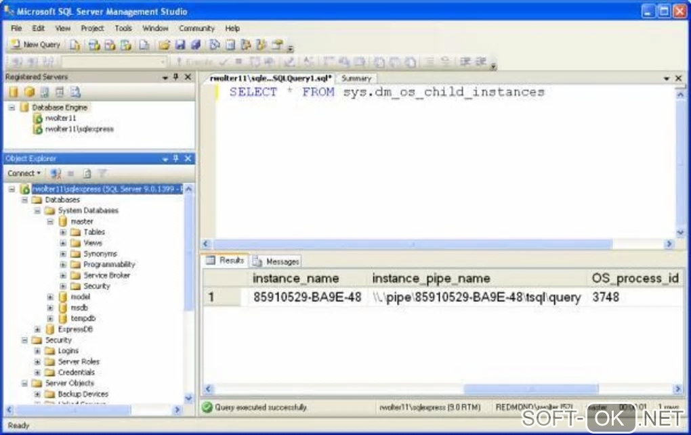Save the query with the floppy disk icon
The image size is (691, 435).
point(180,45)
